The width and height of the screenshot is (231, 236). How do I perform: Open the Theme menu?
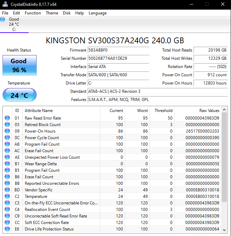pos(52,13)
